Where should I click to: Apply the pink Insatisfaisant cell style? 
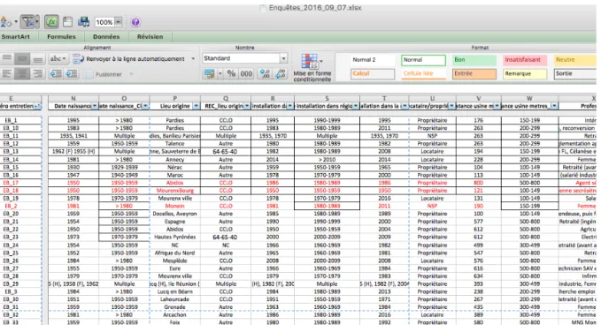[x=525, y=60]
